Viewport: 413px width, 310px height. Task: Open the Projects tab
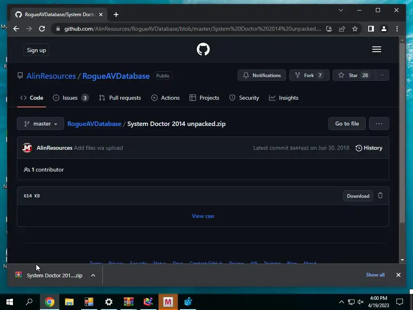tap(204, 98)
